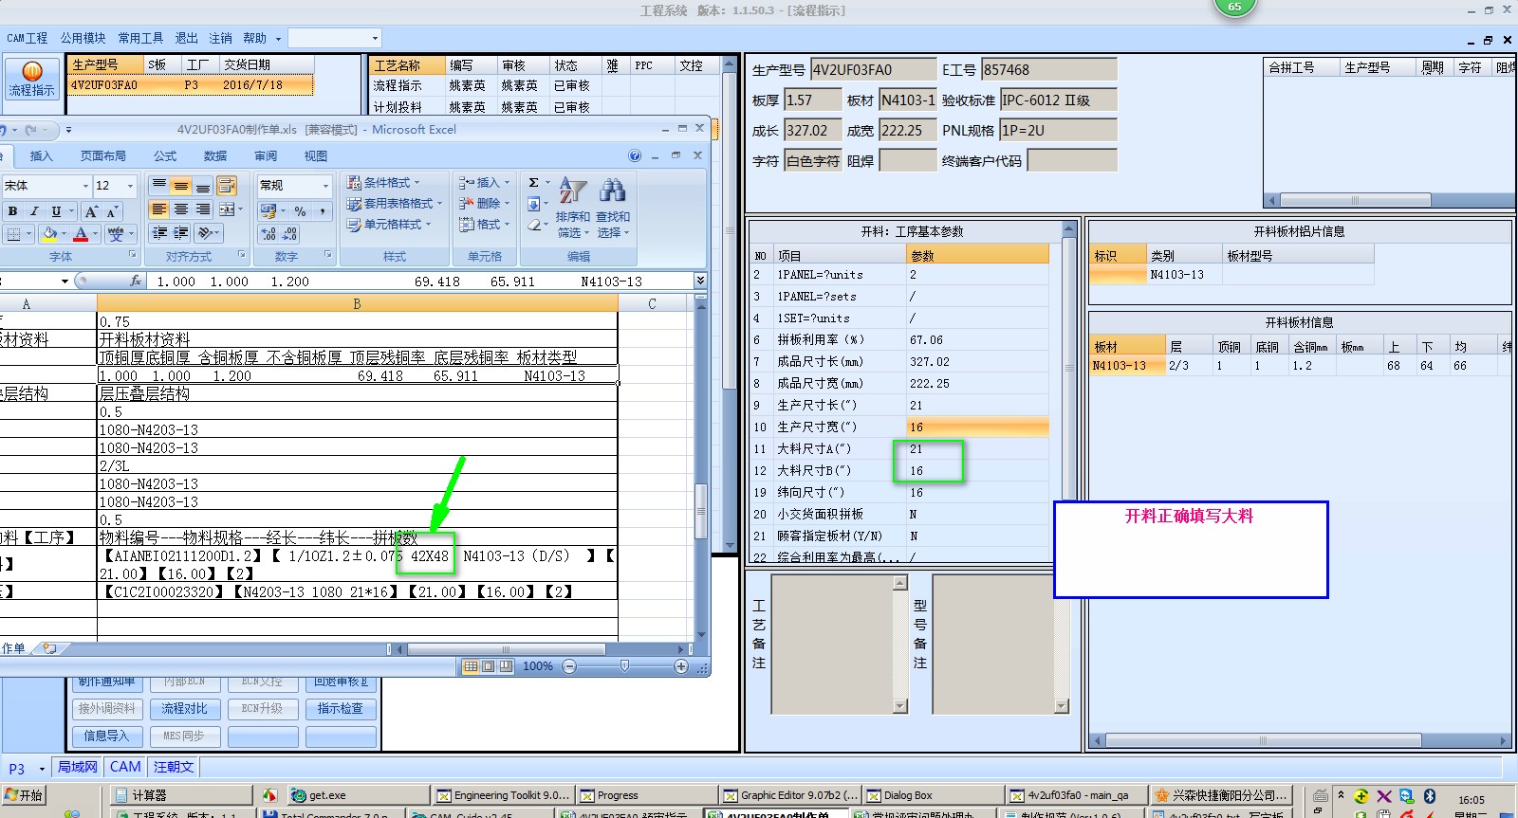The width and height of the screenshot is (1518, 818).
Task: Switch to Page Break Preview icon in Excel
Action: 506,666
